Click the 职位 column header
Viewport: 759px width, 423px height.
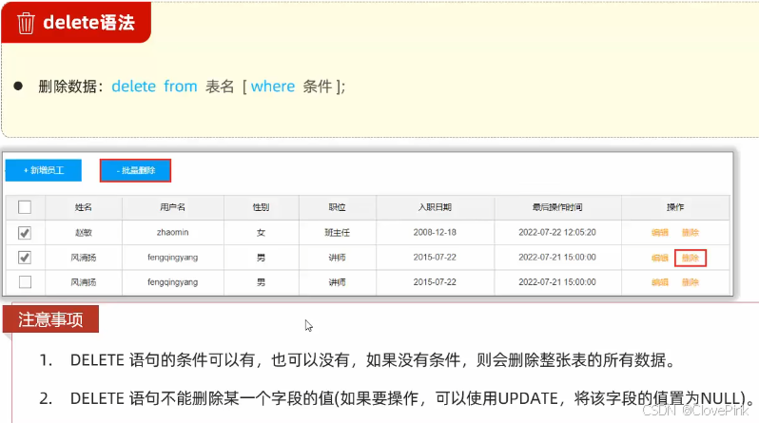[x=338, y=207]
